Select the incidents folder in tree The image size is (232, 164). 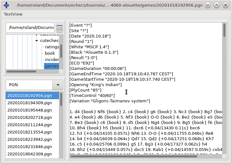pos(52,60)
